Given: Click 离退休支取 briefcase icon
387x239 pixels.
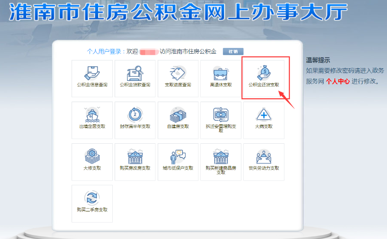Looking at the screenshot, I should tap(221, 73).
